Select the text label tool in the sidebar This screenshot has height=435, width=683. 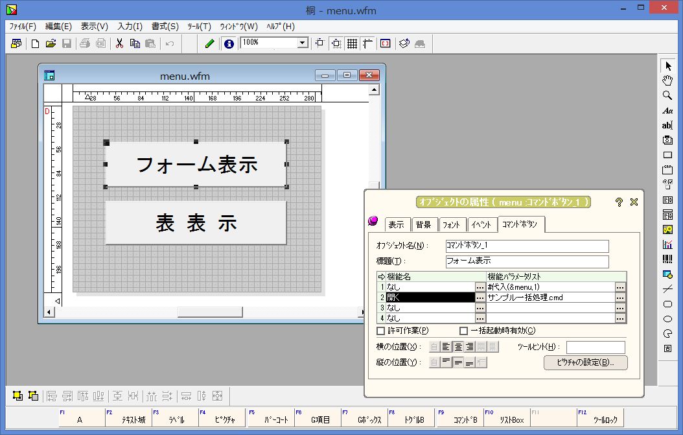tap(669, 110)
